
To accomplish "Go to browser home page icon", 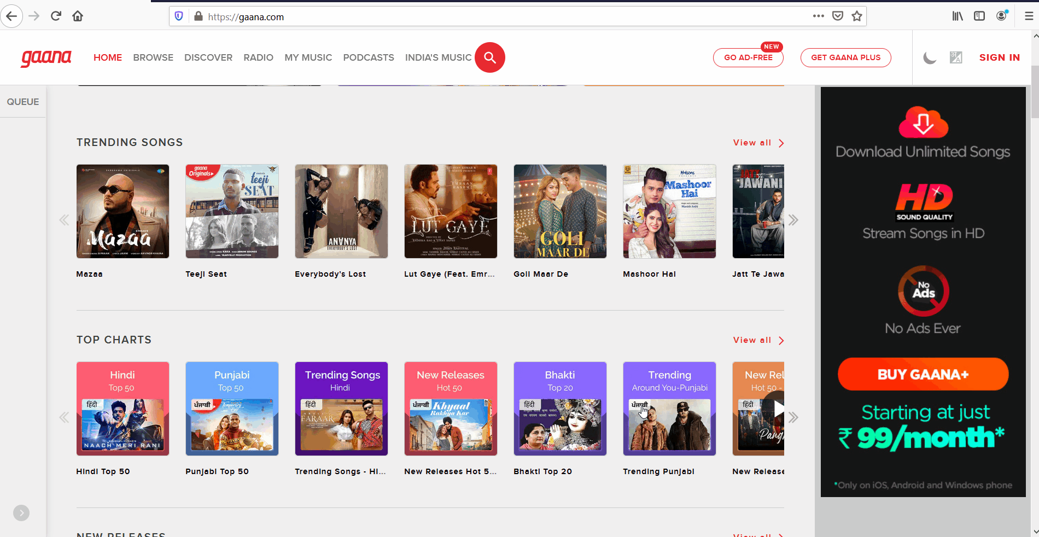I will (77, 16).
